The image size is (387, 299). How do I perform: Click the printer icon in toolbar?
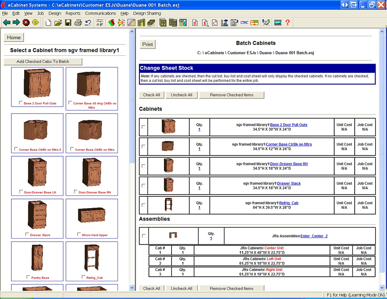[x=78, y=23]
